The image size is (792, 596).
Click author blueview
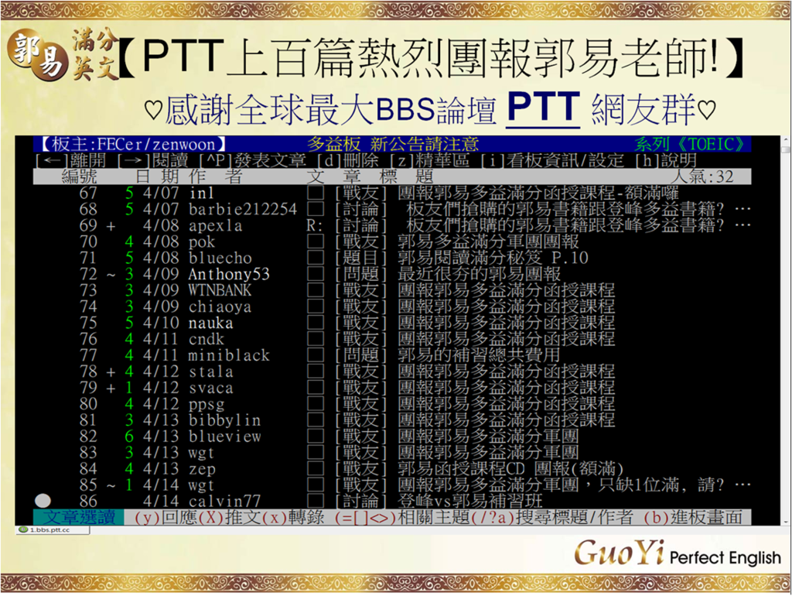click(x=224, y=437)
